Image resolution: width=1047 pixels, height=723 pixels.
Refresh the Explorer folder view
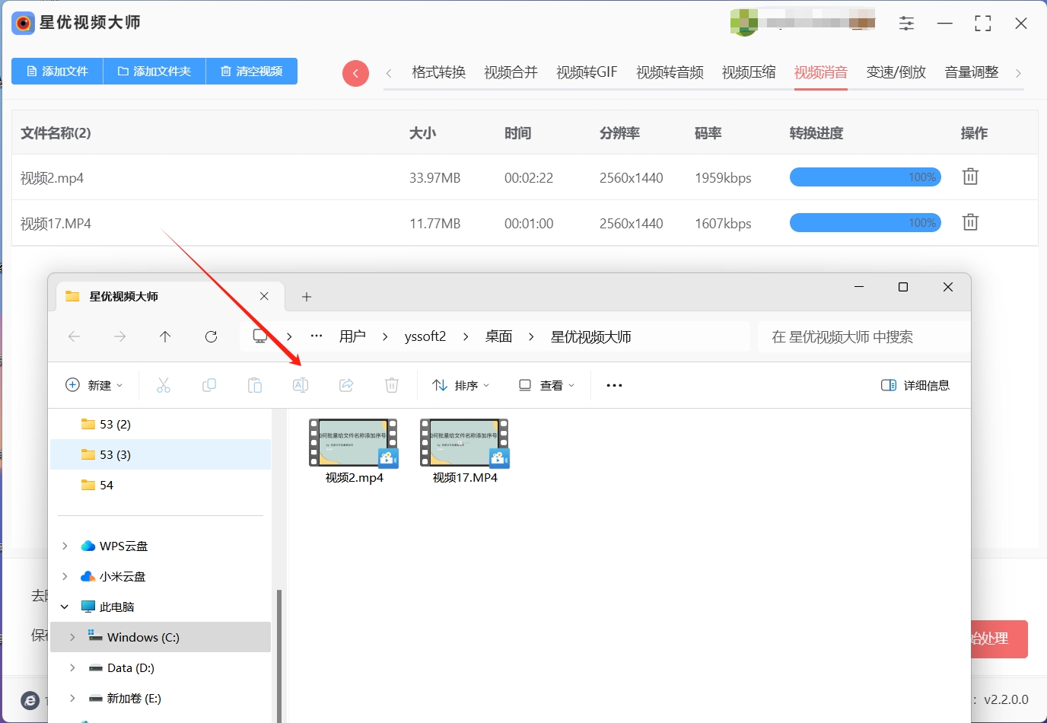coord(211,336)
